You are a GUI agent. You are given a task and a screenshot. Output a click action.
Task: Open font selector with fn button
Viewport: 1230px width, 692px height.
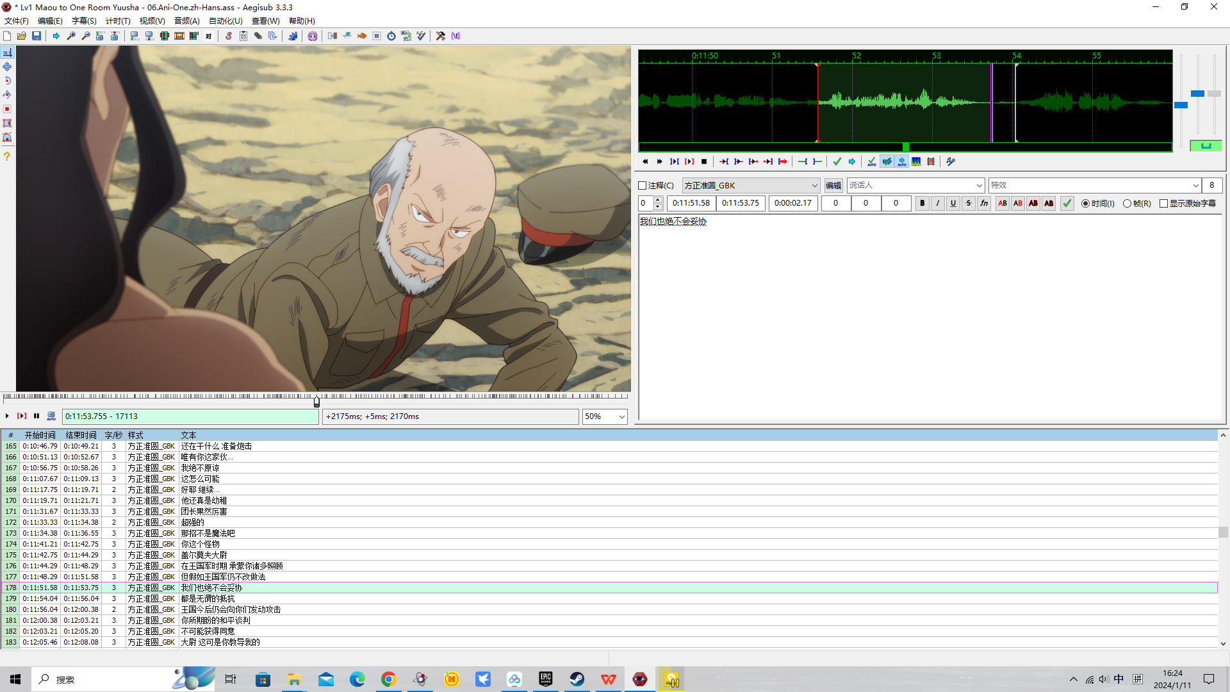point(984,203)
